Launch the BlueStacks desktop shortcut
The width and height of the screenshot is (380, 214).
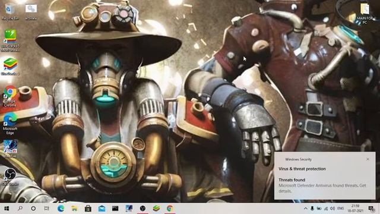(10, 67)
